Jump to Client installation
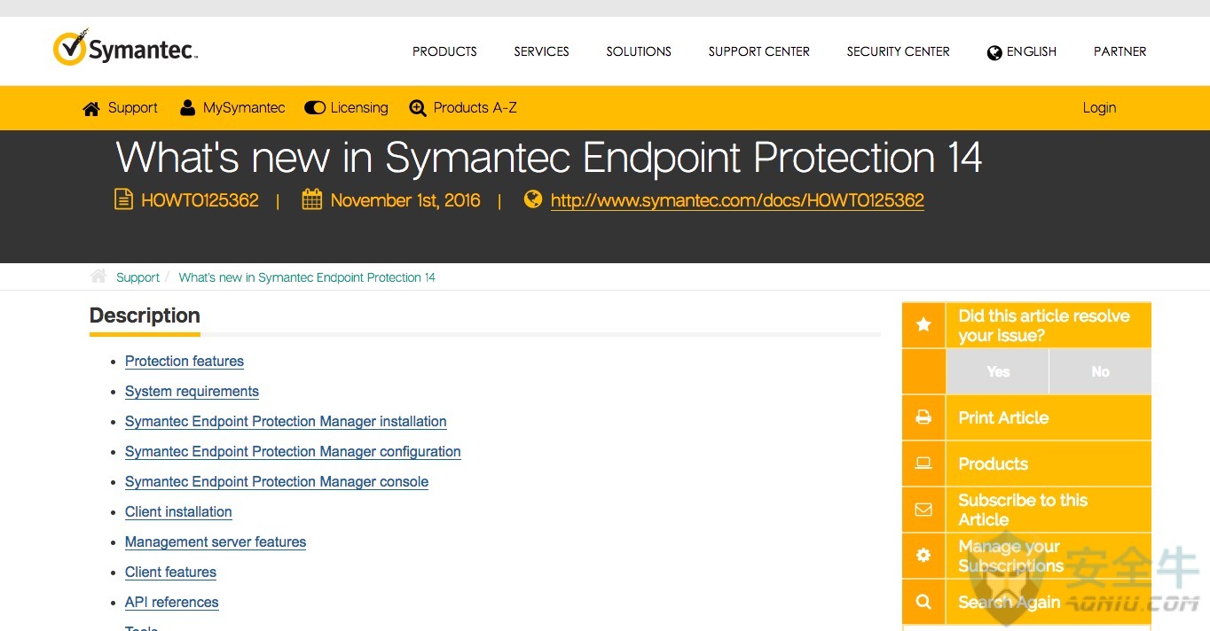The image size is (1210, 631). coord(178,512)
